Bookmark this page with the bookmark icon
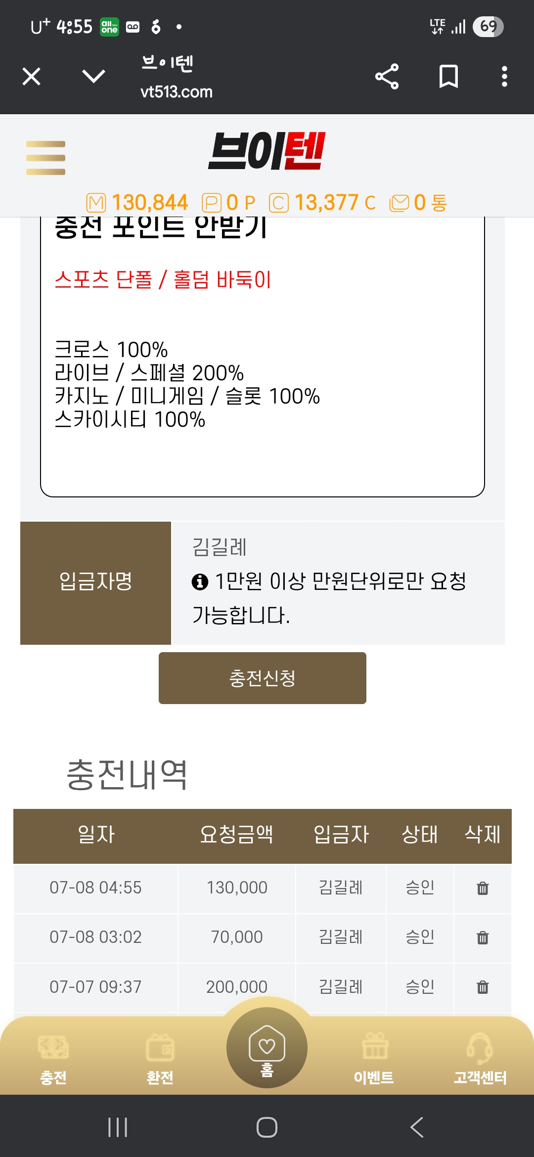This screenshot has width=534, height=1157. 448,77
